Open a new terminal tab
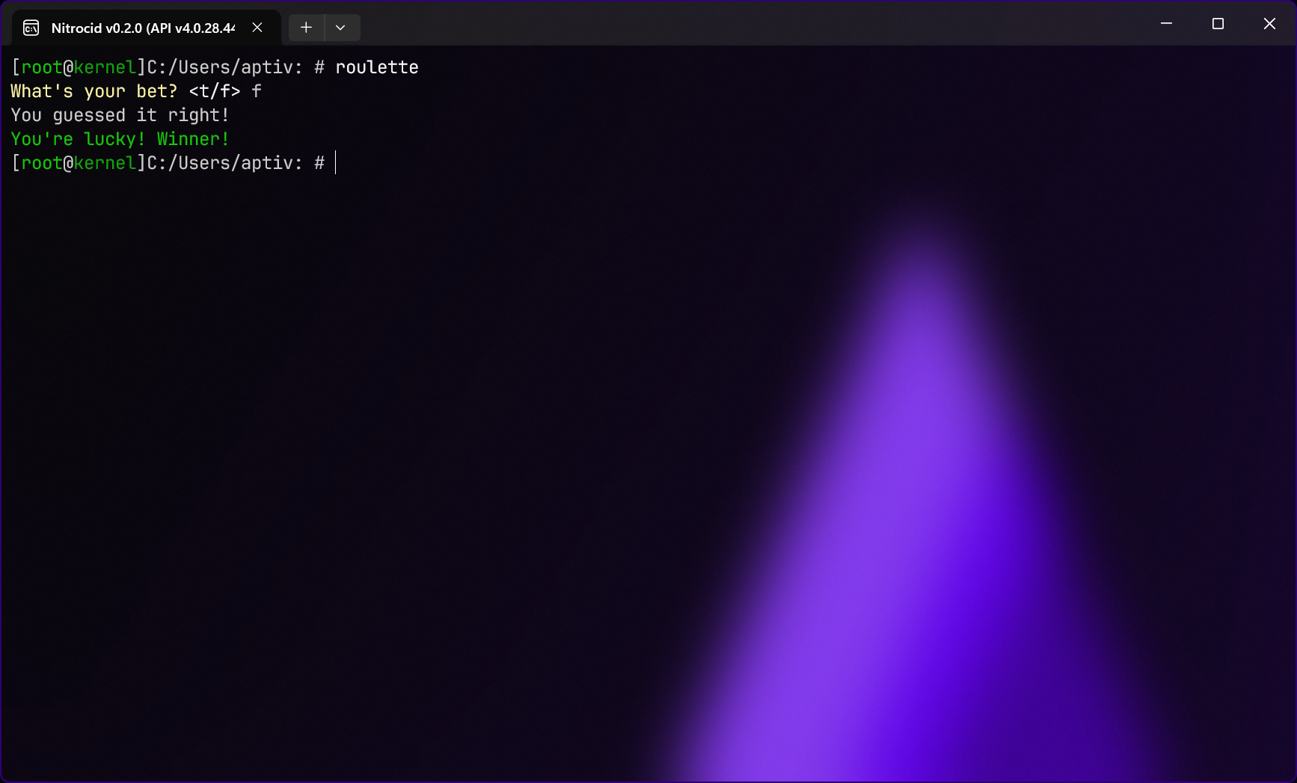The height and width of the screenshot is (783, 1297). [306, 28]
